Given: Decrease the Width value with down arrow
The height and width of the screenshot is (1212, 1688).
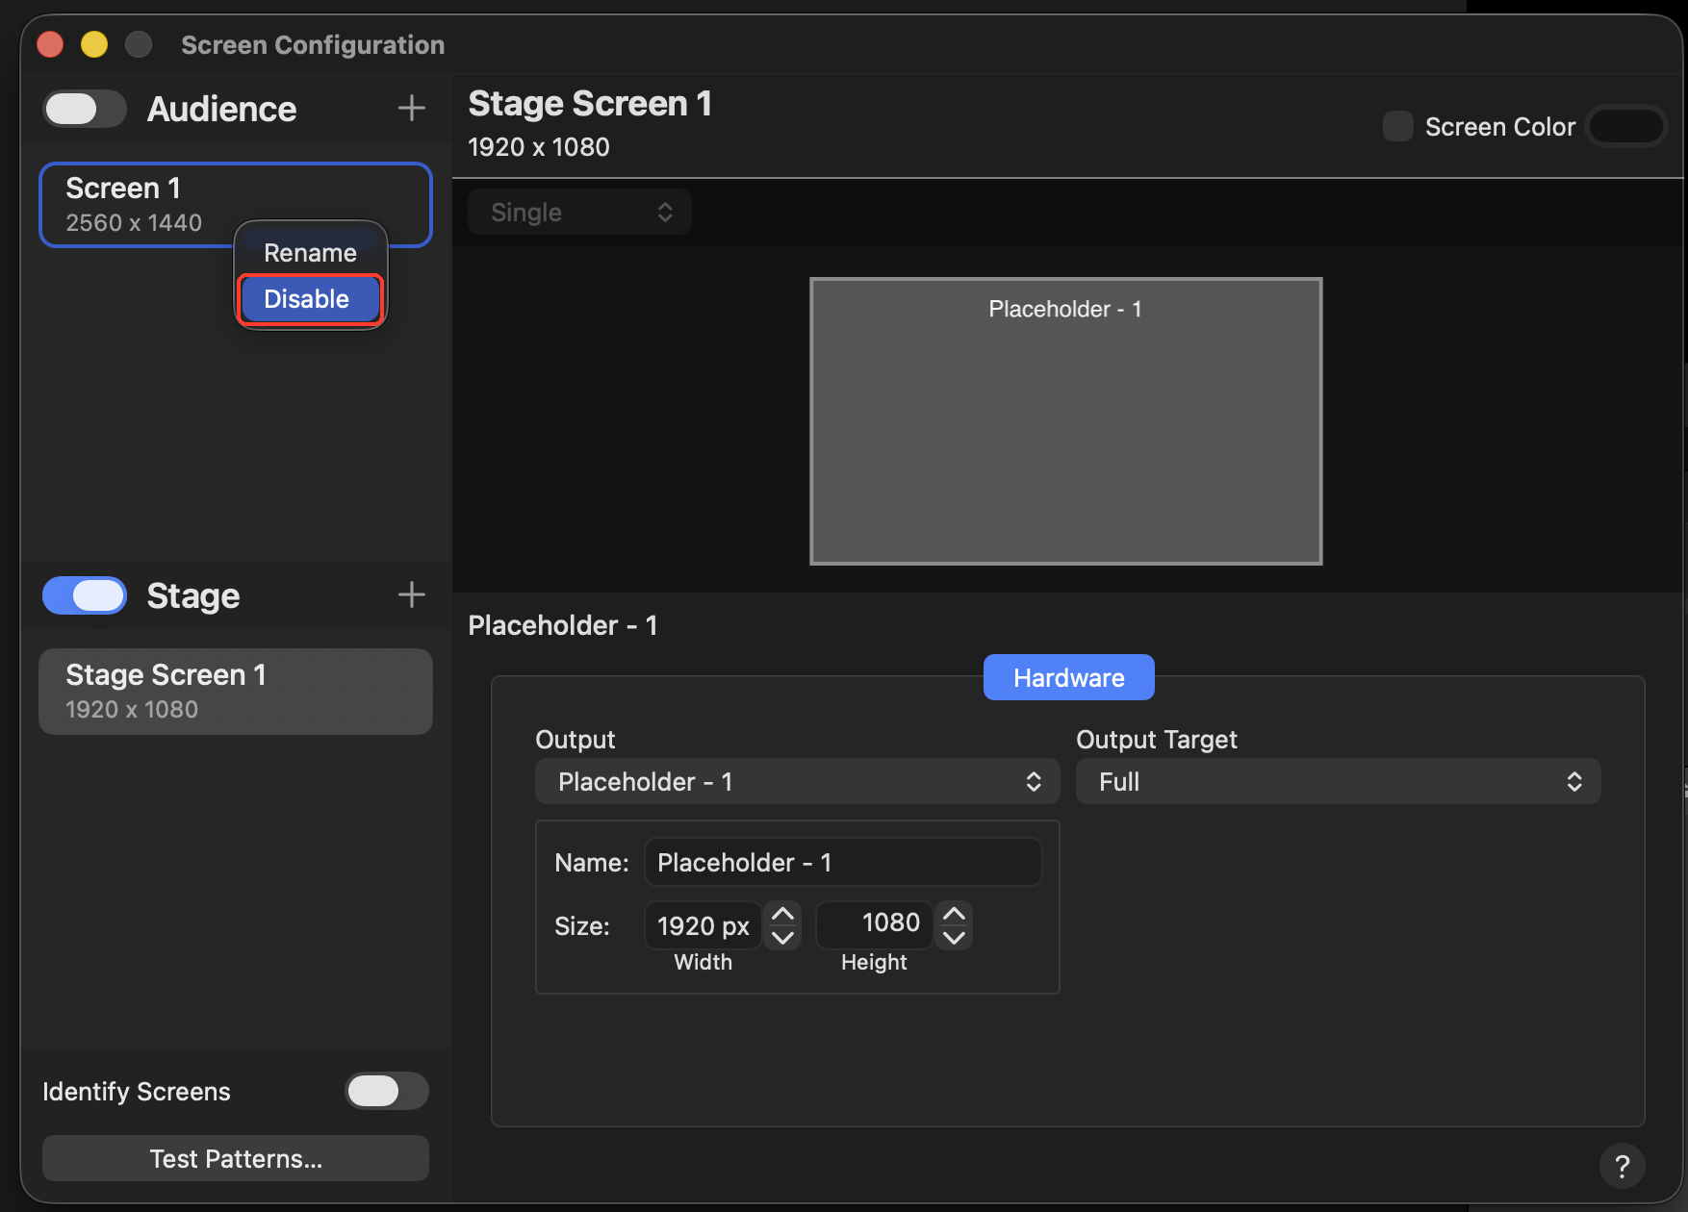Looking at the screenshot, I should 782,937.
